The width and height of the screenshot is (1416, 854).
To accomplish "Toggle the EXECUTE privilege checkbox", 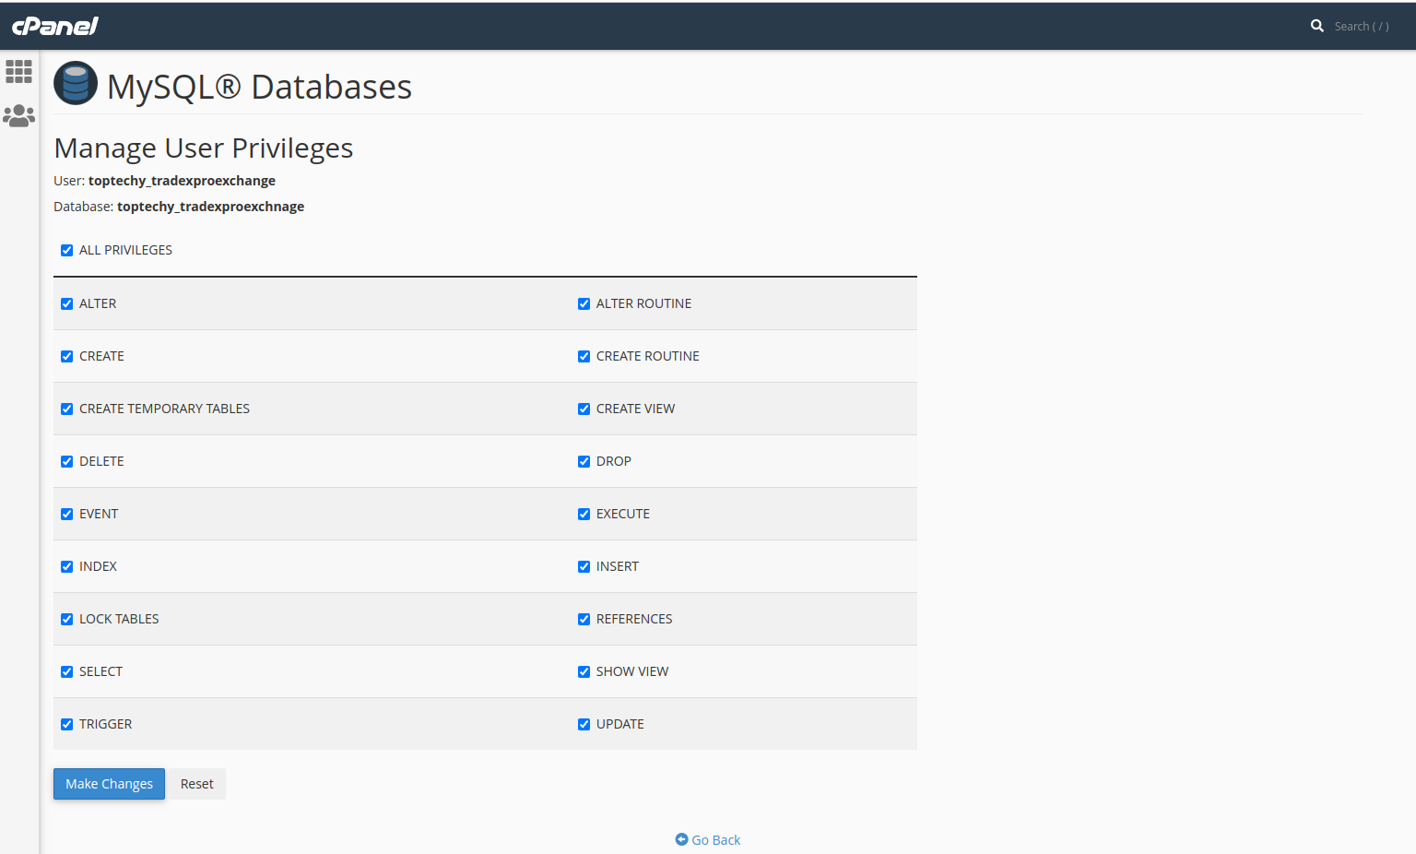I will (584, 514).
